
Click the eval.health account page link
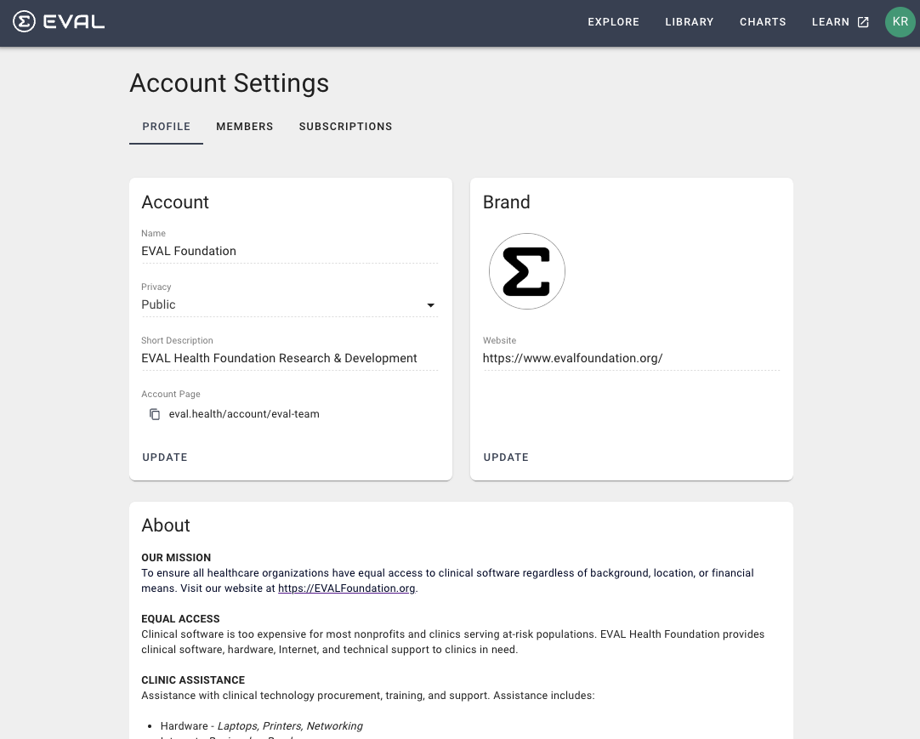(244, 414)
